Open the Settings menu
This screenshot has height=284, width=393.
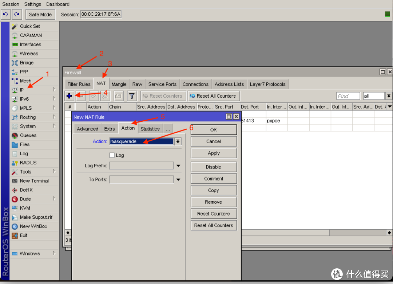pos(33,4)
